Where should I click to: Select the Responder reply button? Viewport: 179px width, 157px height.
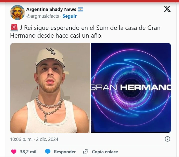[65, 152]
